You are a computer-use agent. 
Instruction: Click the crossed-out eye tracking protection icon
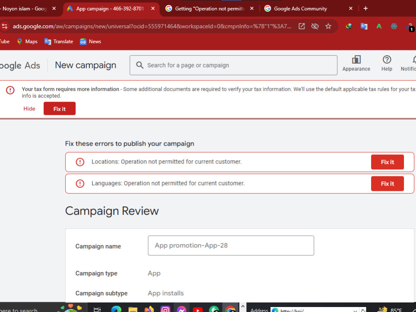pos(315,26)
